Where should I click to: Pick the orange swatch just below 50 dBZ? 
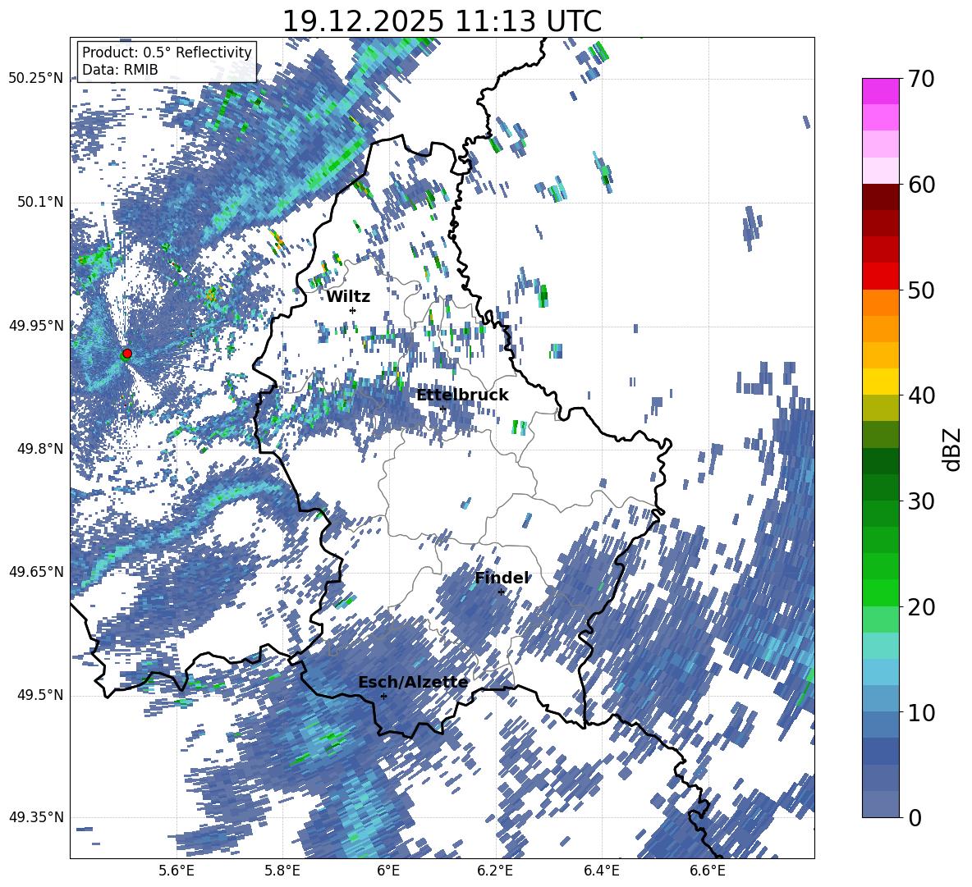[x=881, y=303]
